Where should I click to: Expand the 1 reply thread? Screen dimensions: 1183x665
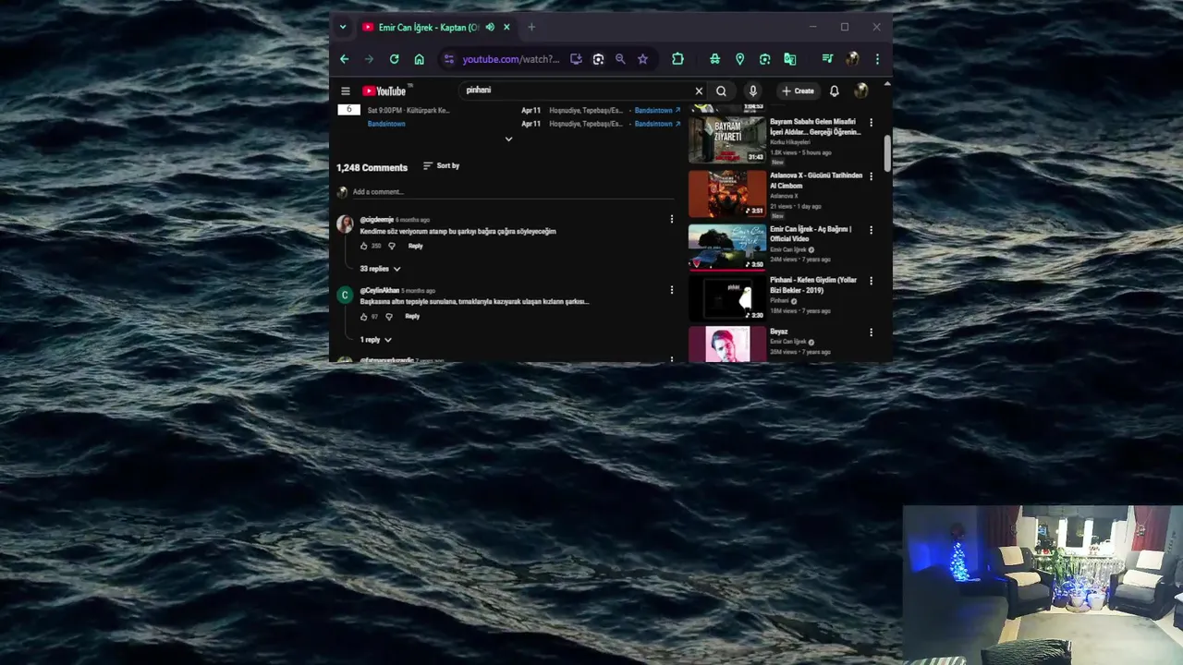(376, 340)
